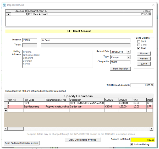This screenshot has height=149, width=159.
Task: Click the empty Tenant code field
Action: coord(30,45)
